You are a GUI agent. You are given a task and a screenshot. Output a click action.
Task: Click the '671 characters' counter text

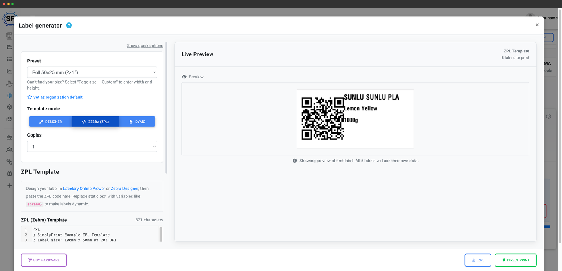pos(149,220)
